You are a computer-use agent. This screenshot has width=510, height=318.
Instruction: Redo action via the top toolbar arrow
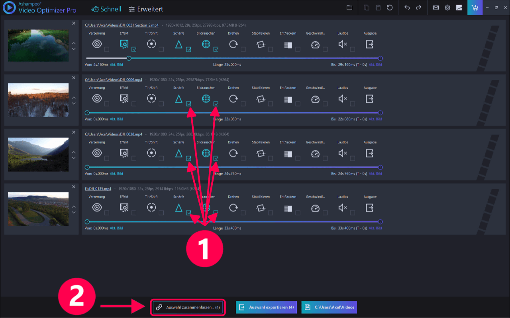(x=418, y=8)
